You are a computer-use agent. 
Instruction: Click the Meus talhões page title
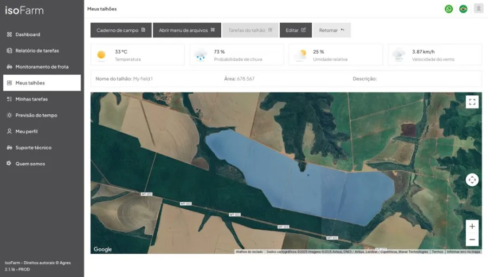tap(102, 9)
